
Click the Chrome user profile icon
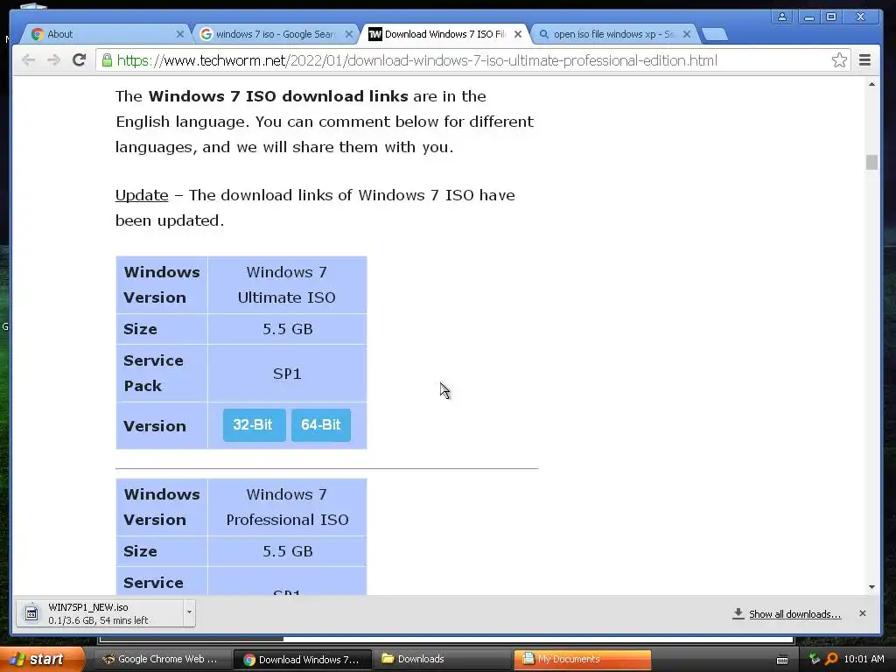781,17
